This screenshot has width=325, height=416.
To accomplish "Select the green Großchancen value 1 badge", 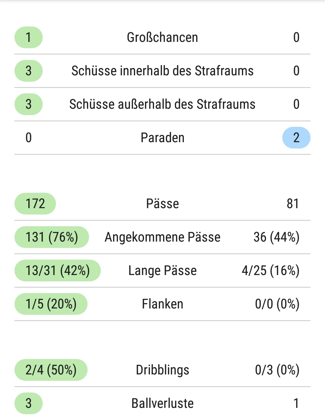I will [29, 37].
